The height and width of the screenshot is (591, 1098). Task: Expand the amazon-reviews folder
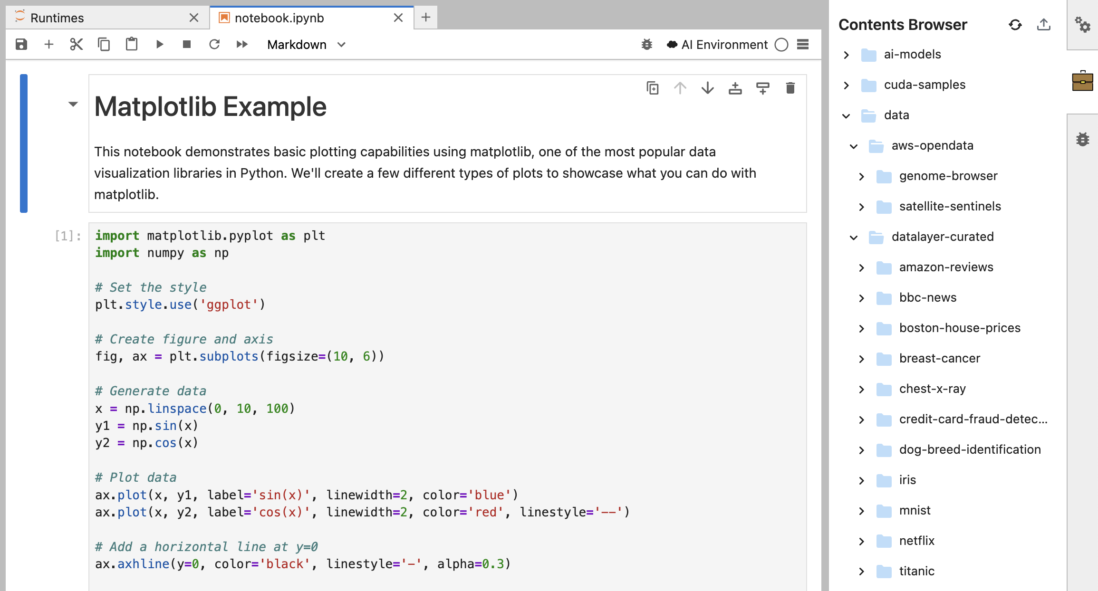[x=861, y=267]
